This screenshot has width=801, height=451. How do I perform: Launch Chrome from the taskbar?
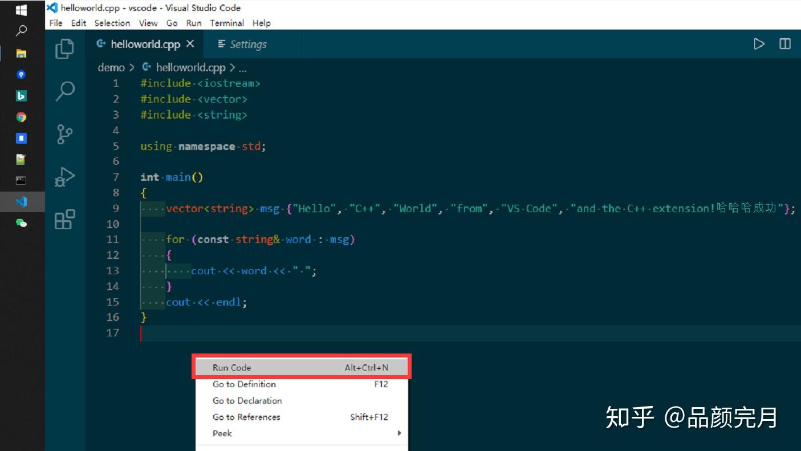click(21, 117)
